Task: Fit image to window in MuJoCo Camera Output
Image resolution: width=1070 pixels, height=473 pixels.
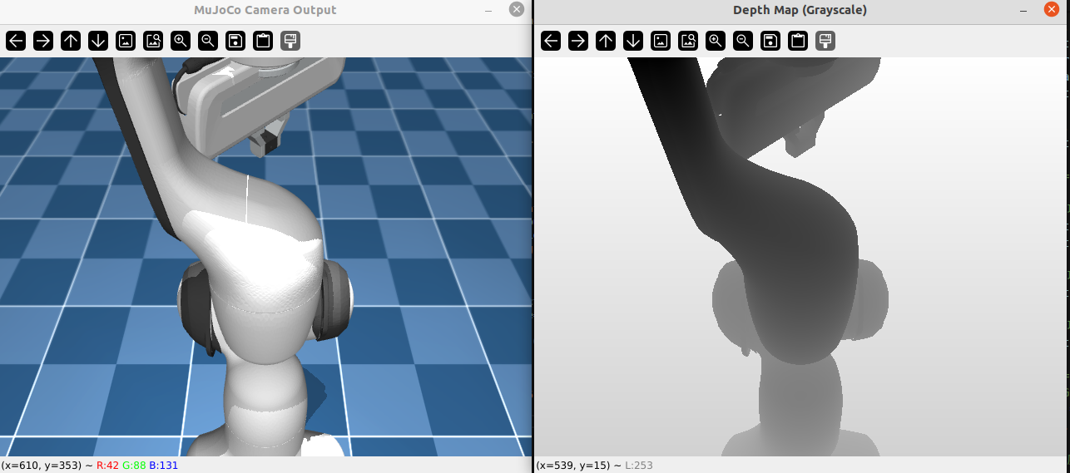Action: pos(153,40)
